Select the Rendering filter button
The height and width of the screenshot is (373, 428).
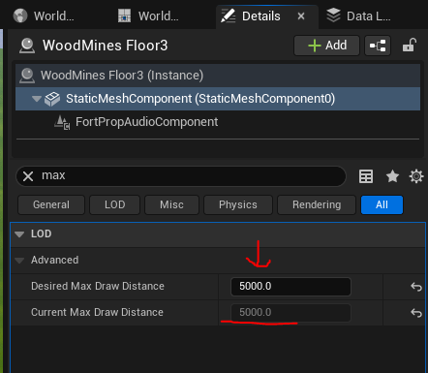coord(317,204)
